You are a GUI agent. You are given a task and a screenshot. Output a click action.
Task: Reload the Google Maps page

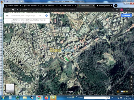pos(13,10)
